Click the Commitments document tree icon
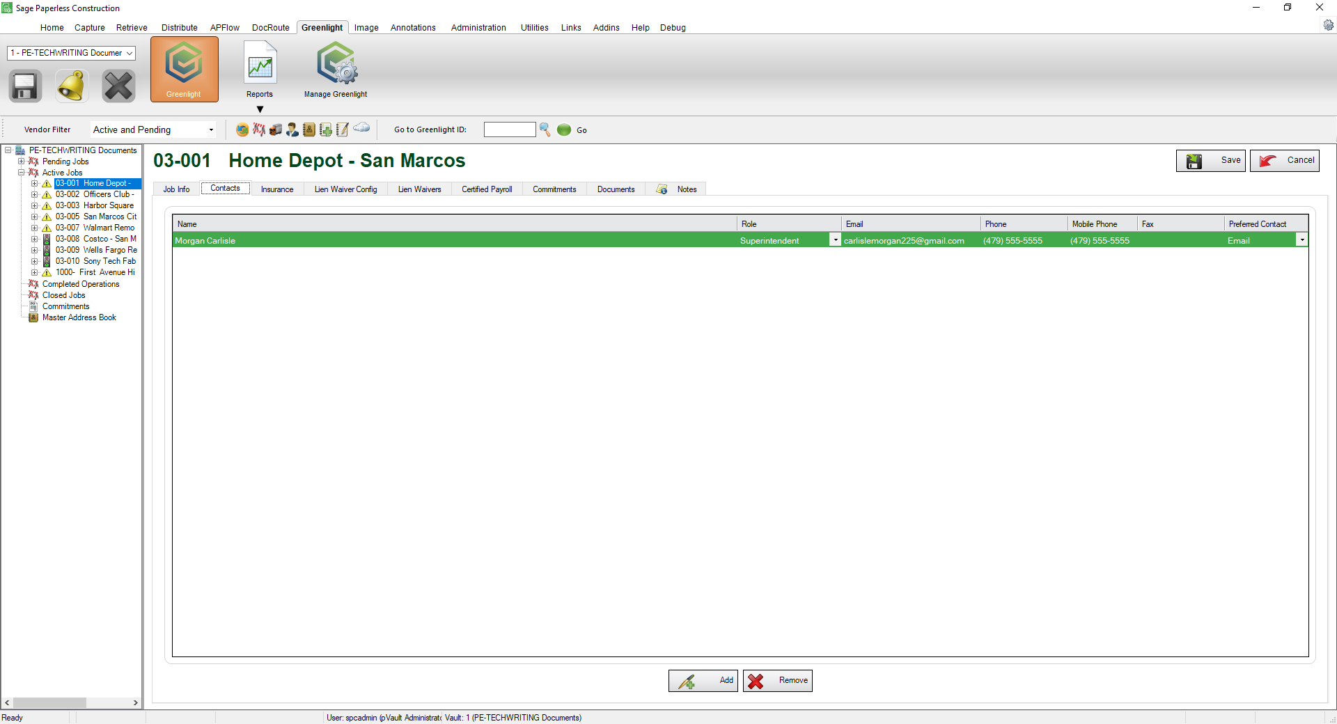This screenshot has height=724, width=1337. [x=33, y=306]
